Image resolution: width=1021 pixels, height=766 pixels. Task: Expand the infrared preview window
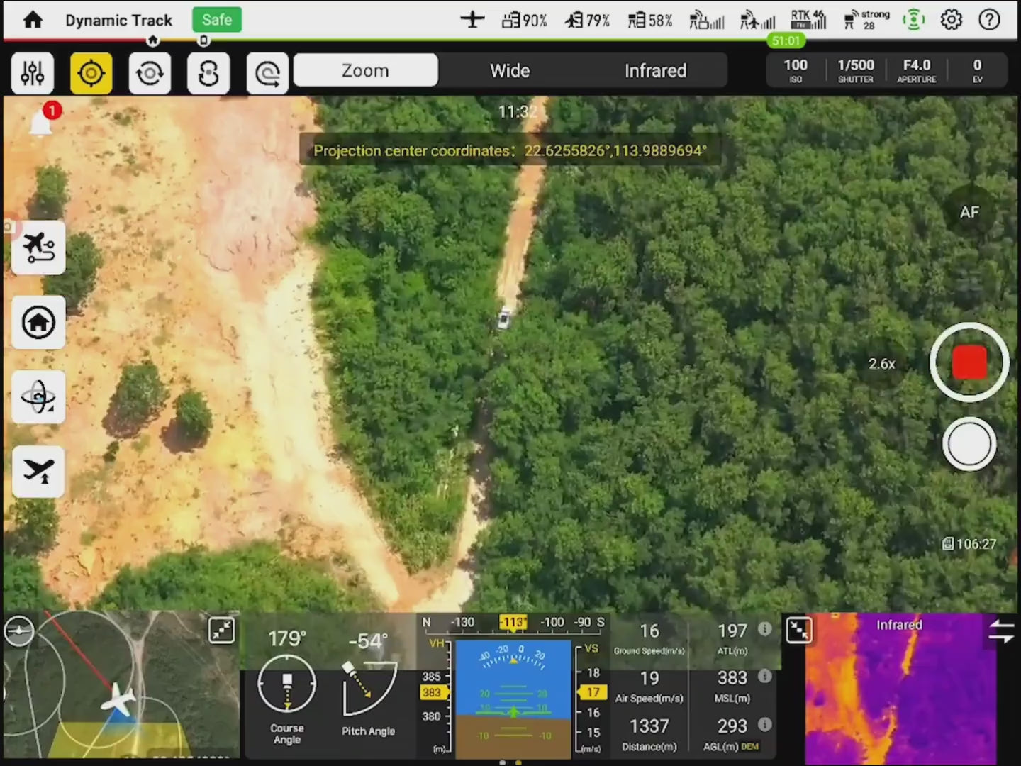pyautogui.click(x=799, y=630)
